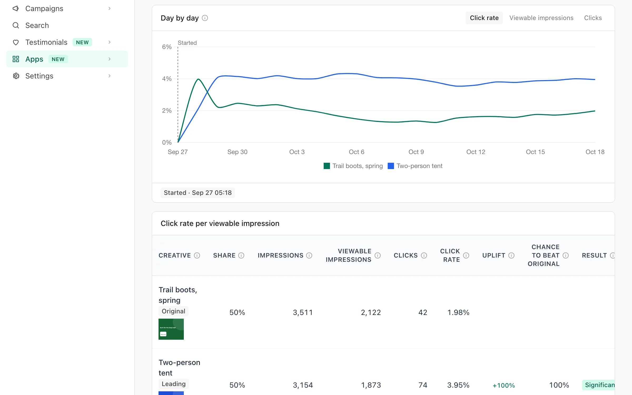Click the 74 clicks value
The width and height of the screenshot is (632, 395).
[423, 385]
